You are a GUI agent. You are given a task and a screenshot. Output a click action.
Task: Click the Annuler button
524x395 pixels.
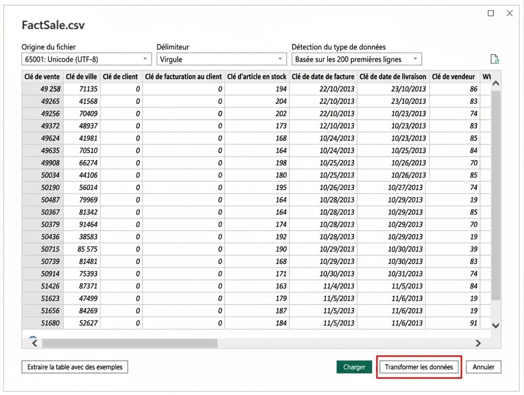coord(483,367)
